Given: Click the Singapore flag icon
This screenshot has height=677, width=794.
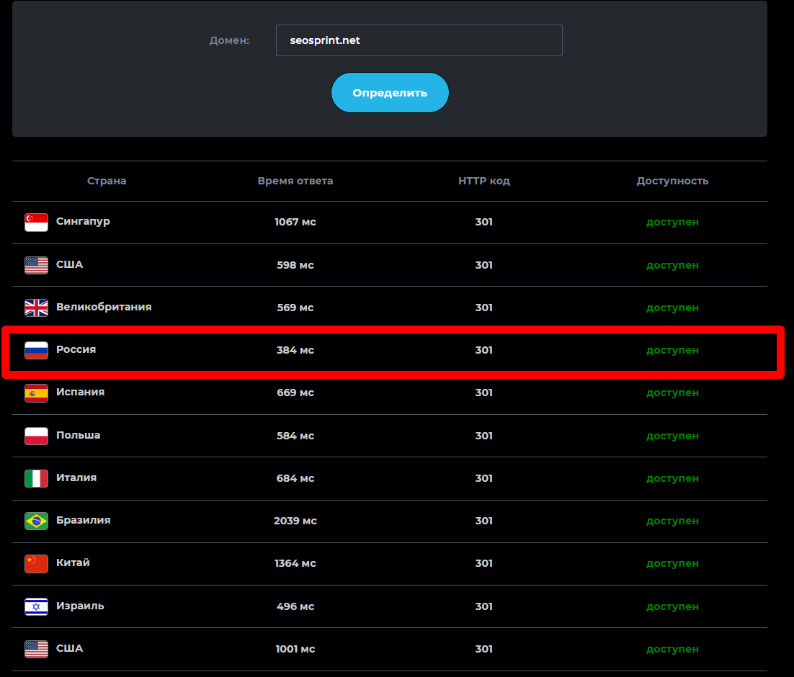Looking at the screenshot, I should [x=36, y=223].
